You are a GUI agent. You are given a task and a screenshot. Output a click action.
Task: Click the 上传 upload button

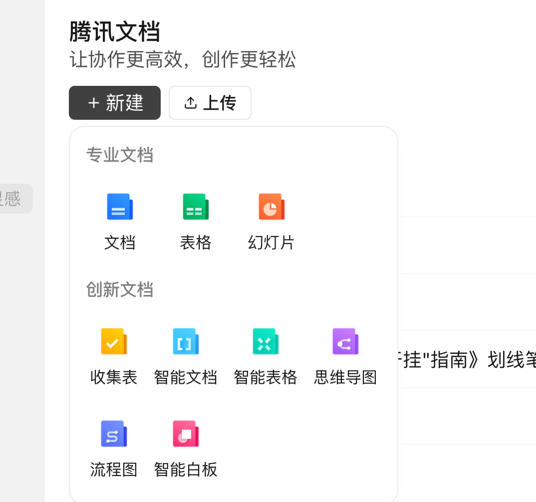point(210,103)
